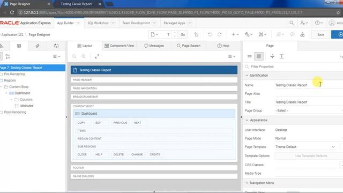343x193 pixels.
Task: Select the Post-Rendering tree node
Action: (x=15, y=112)
